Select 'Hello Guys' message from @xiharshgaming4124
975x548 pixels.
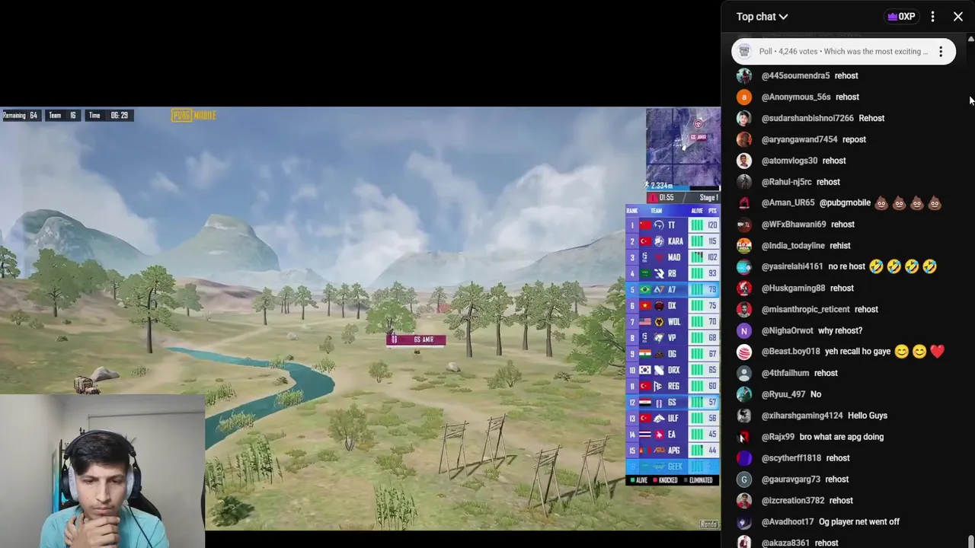868,416
